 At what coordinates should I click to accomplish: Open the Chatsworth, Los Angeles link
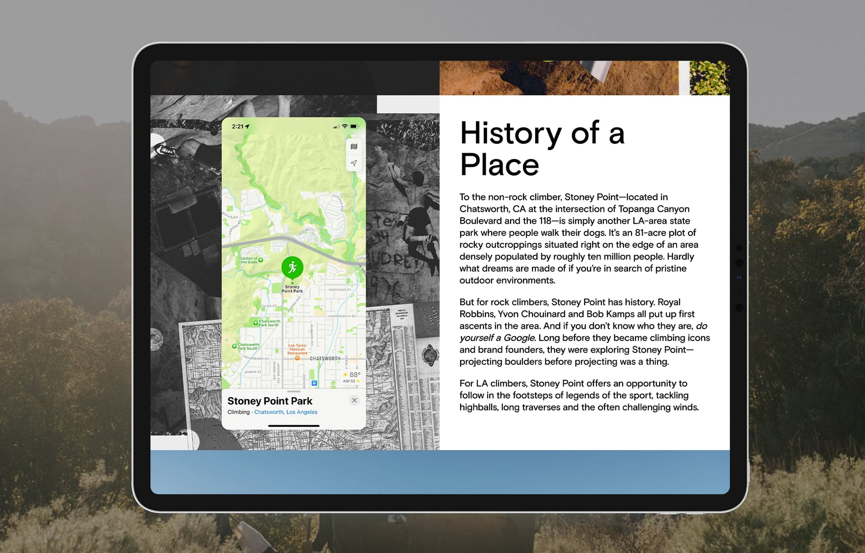pos(286,412)
